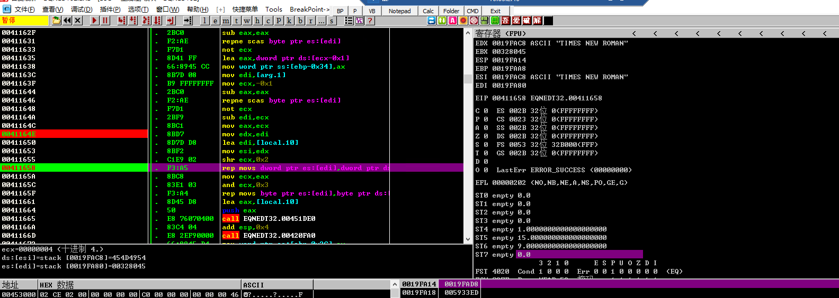Screen dimensions: 839x298
Task: Click the BP button
Action: (340, 11)
